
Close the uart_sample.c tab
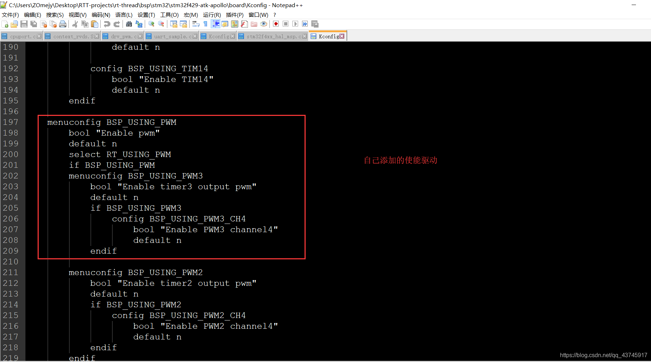point(195,36)
